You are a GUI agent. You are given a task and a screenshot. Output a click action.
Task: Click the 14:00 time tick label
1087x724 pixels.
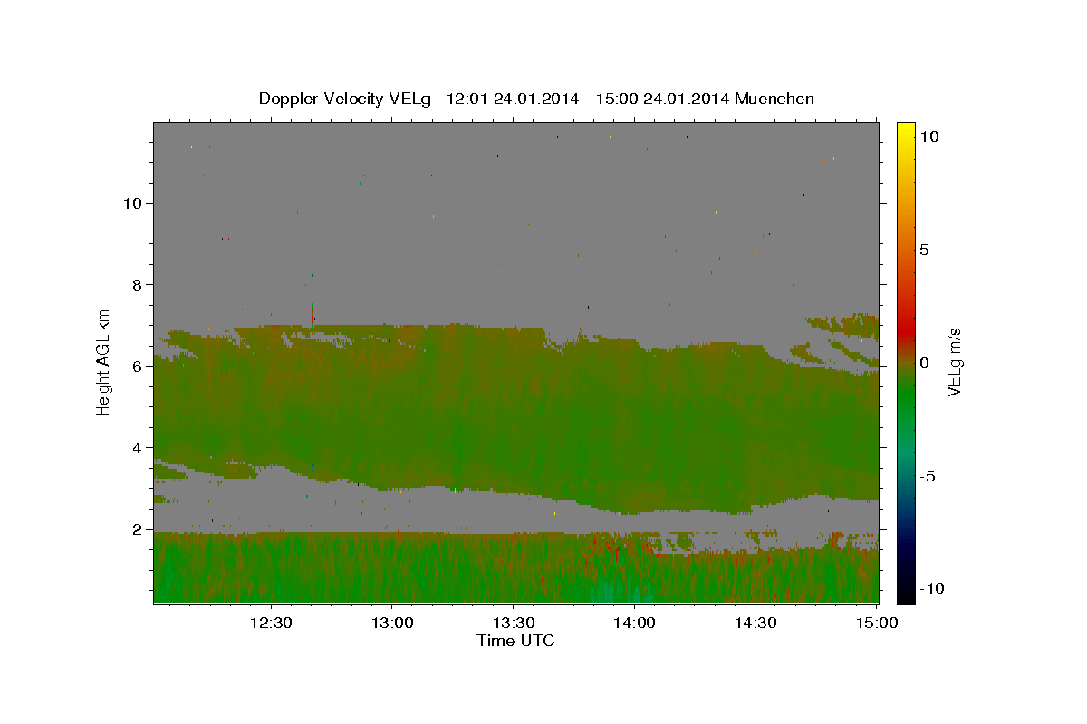tap(635, 623)
